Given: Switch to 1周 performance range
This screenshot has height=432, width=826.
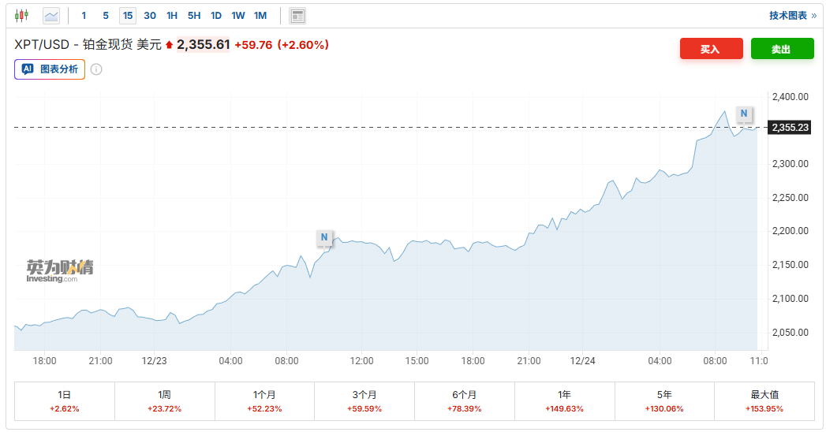Looking at the screenshot, I should 164,400.
